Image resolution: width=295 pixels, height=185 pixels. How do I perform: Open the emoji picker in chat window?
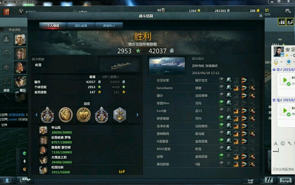pyautogui.click(x=283, y=143)
